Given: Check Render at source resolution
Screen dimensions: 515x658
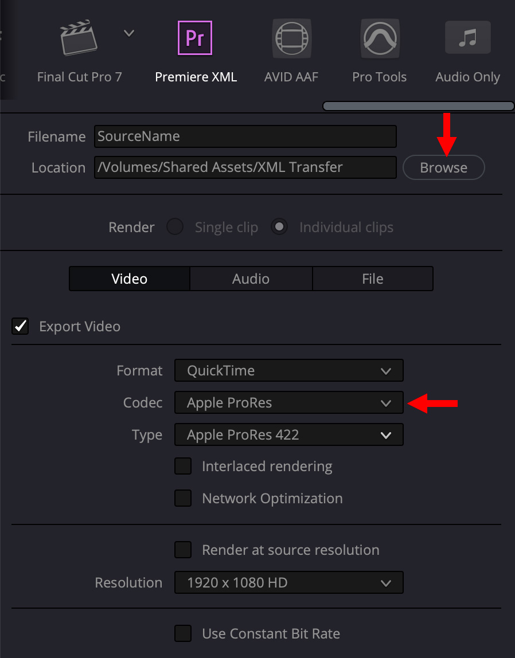Looking at the screenshot, I should coord(183,550).
